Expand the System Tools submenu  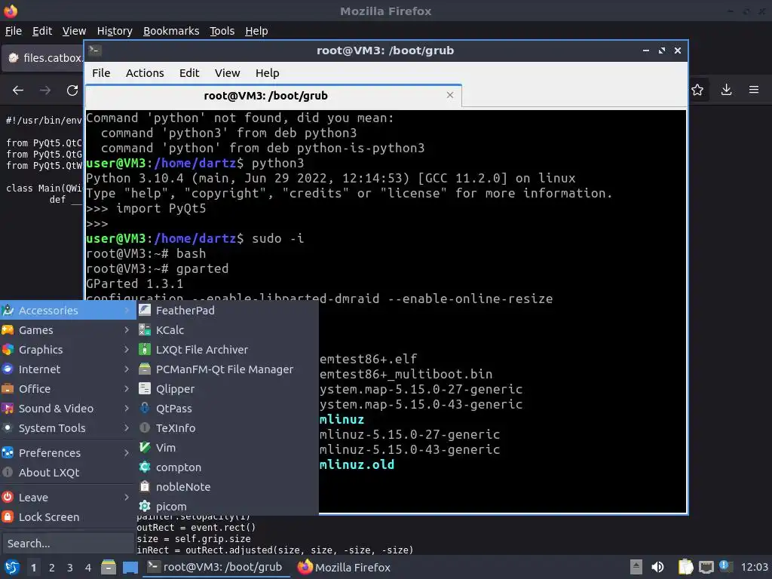click(x=67, y=428)
